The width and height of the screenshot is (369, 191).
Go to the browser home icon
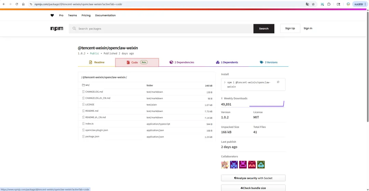23,4
